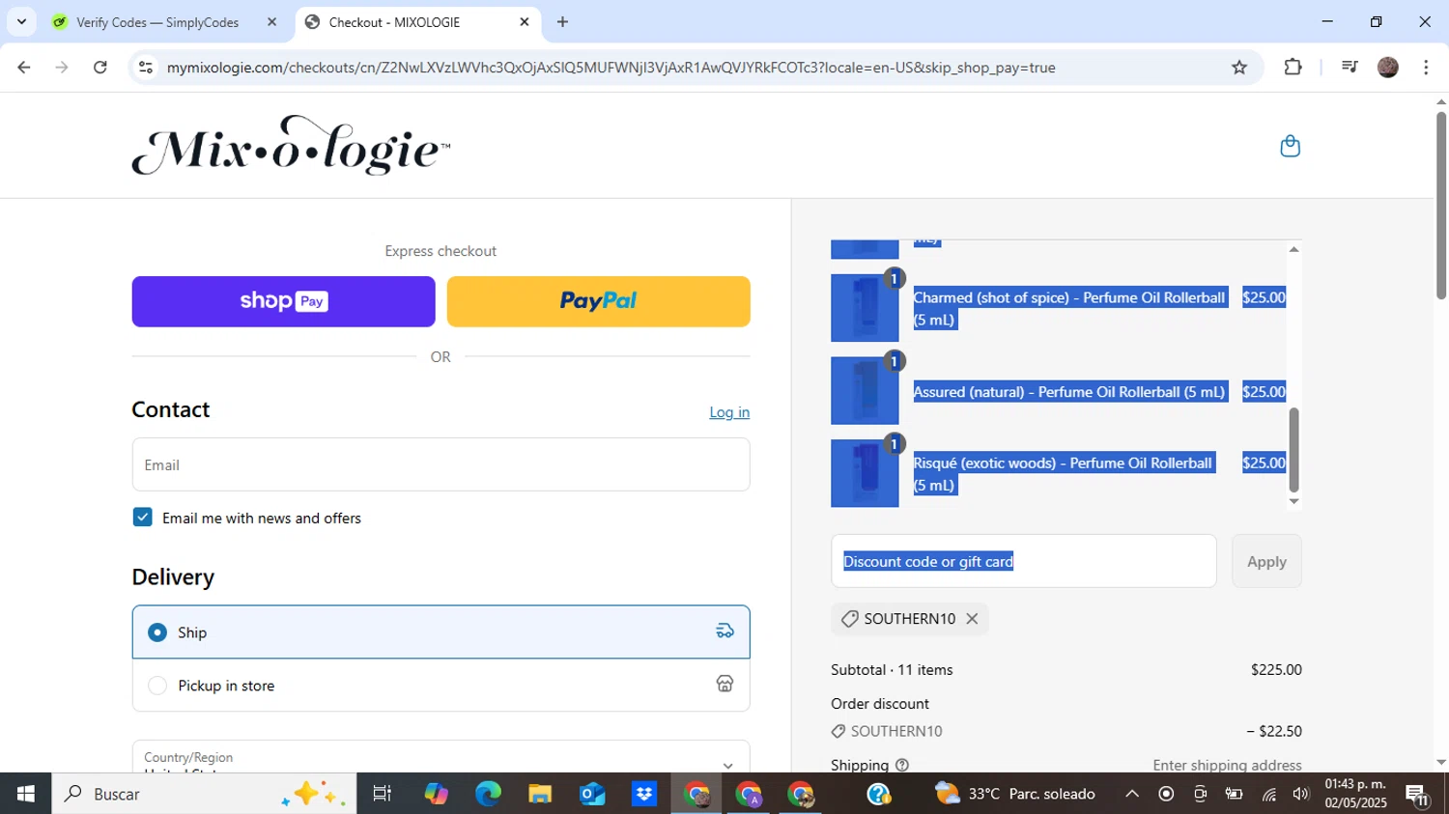Click the Charmed (shot of spice) product thumbnail

point(865,308)
